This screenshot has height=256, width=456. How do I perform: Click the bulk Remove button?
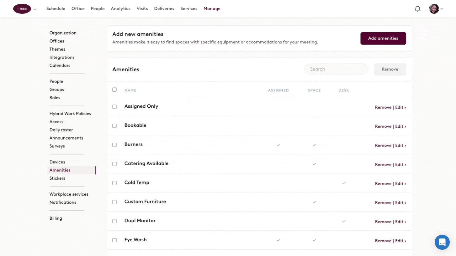pyautogui.click(x=390, y=69)
